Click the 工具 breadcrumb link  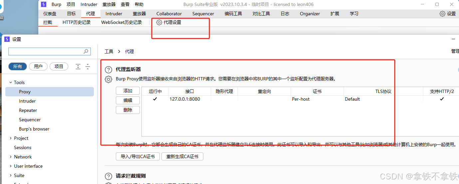click(x=109, y=51)
